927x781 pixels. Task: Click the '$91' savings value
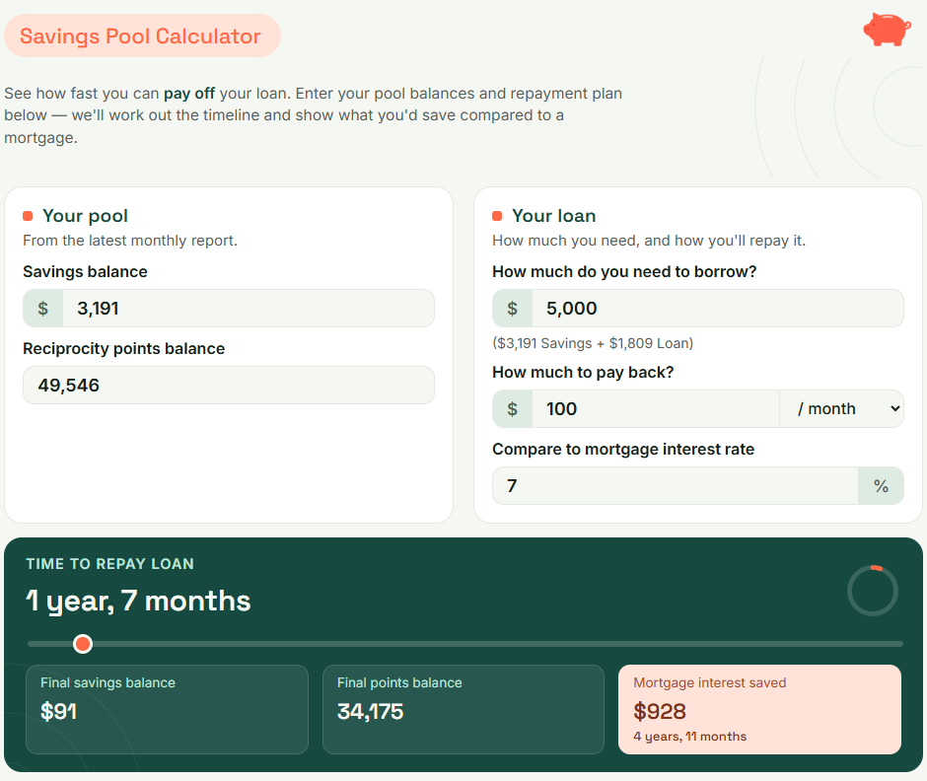click(58, 711)
